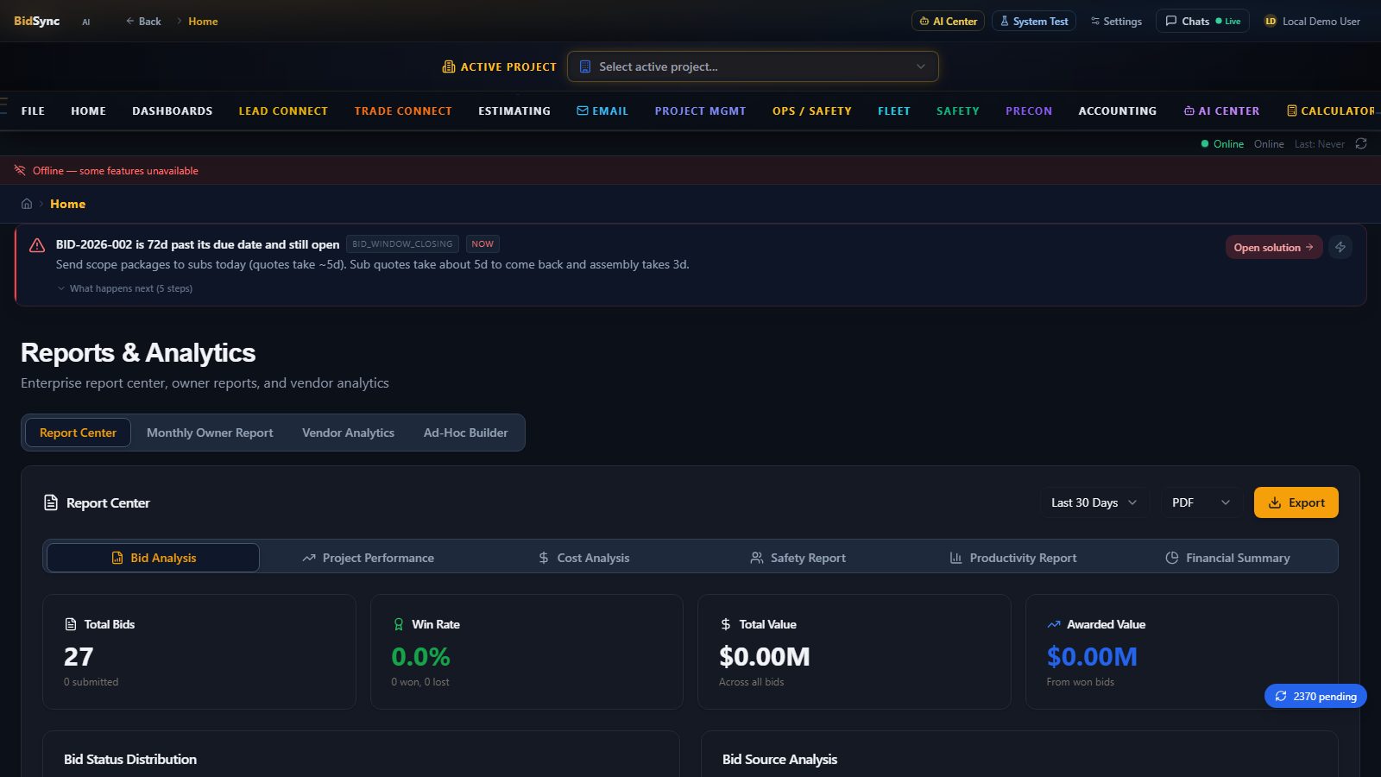Open the PDF format dropdown
The height and width of the screenshot is (777, 1381).
tap(1201, 502)
